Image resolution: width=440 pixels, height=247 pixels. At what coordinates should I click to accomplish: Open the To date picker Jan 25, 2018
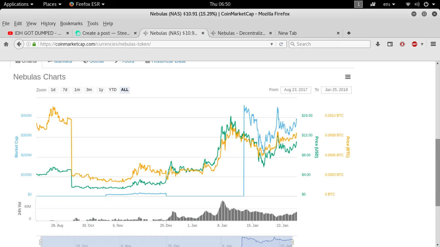click(336, 90)
